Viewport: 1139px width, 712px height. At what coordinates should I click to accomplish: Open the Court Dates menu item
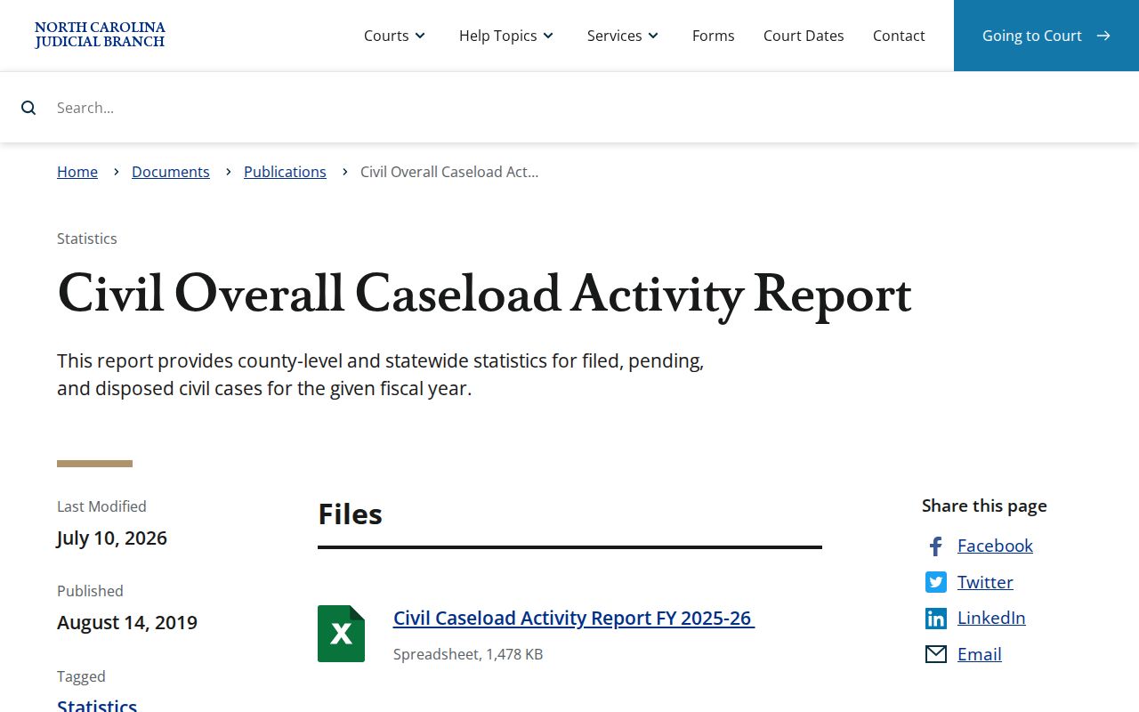tap(804, 36)
